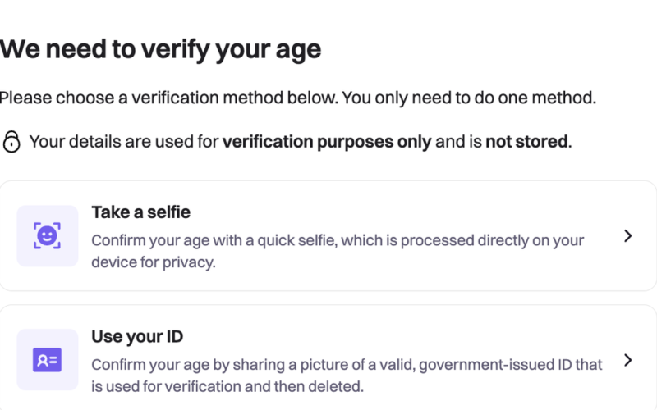Screen dimensions: 657x410
Task: Open the Take a selfie chevron arrow
Action: (627, 236)
